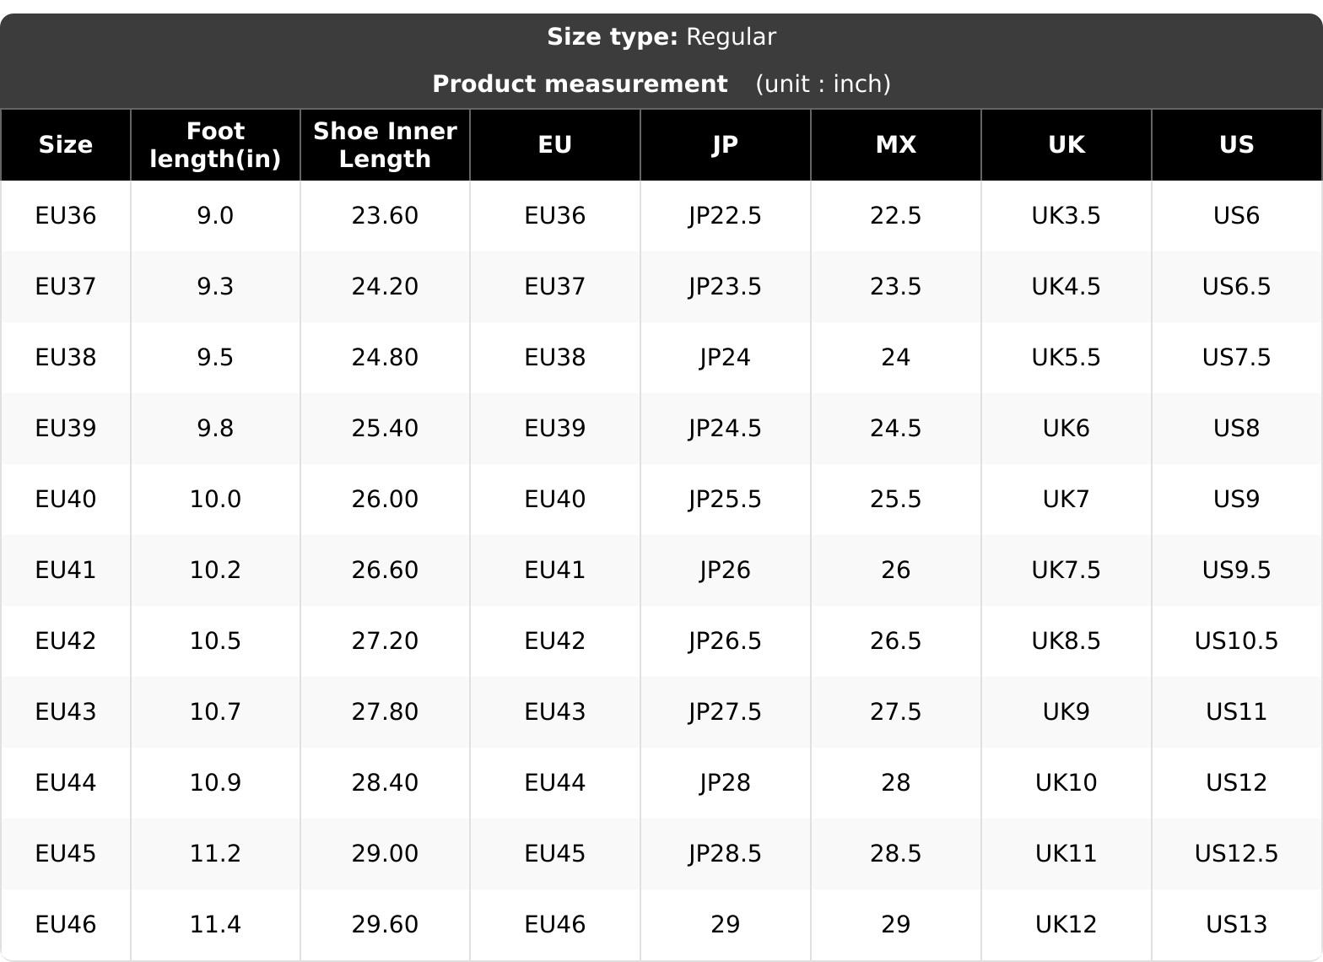Select the JP27.5 cell
Viewport: 1323px width, 962px height.
725,712
